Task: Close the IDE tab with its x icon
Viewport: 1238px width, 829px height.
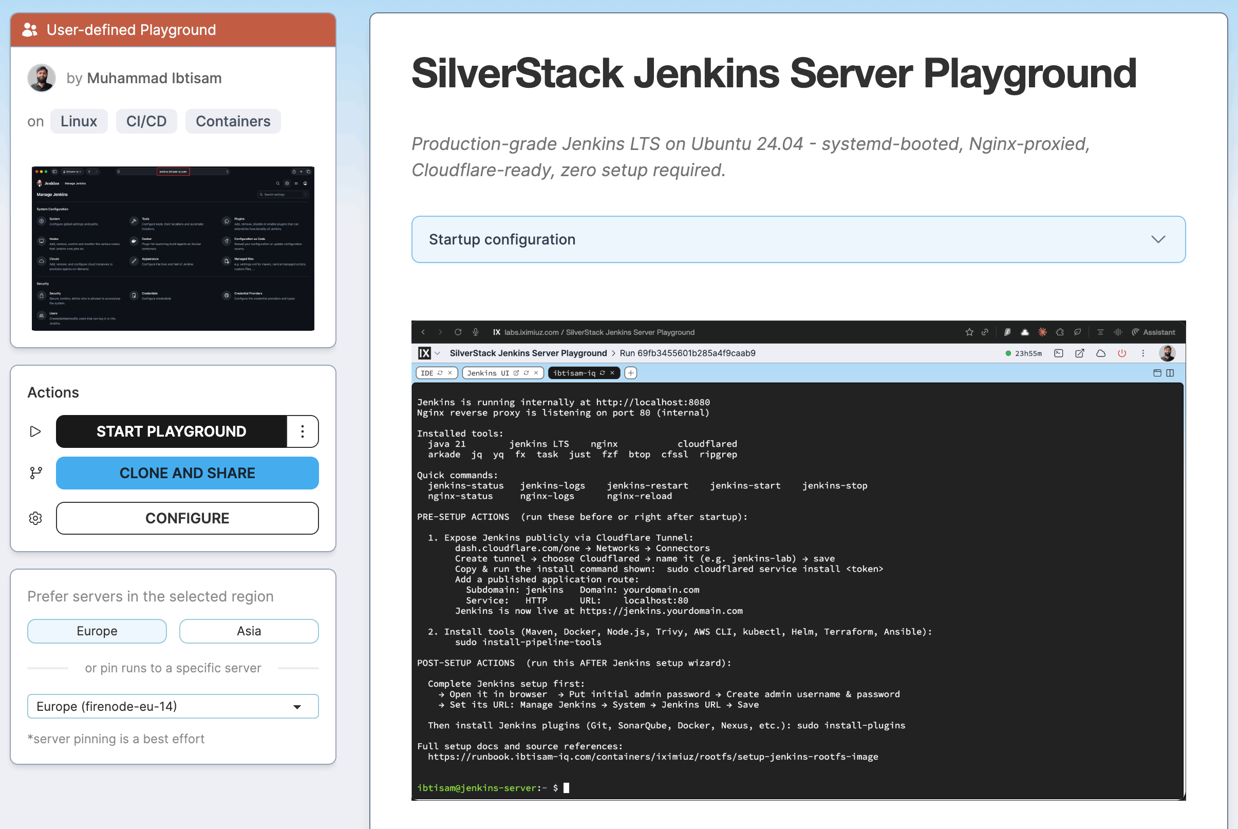Action: coord(450,373)
